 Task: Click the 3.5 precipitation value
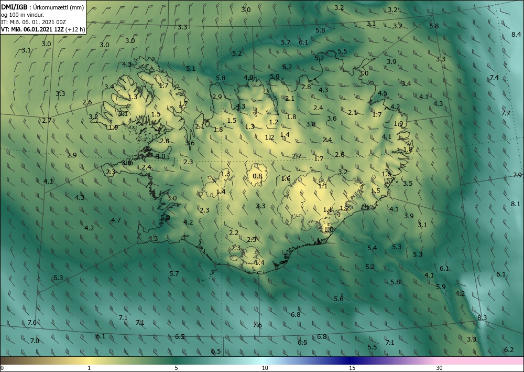click(407, 183)
